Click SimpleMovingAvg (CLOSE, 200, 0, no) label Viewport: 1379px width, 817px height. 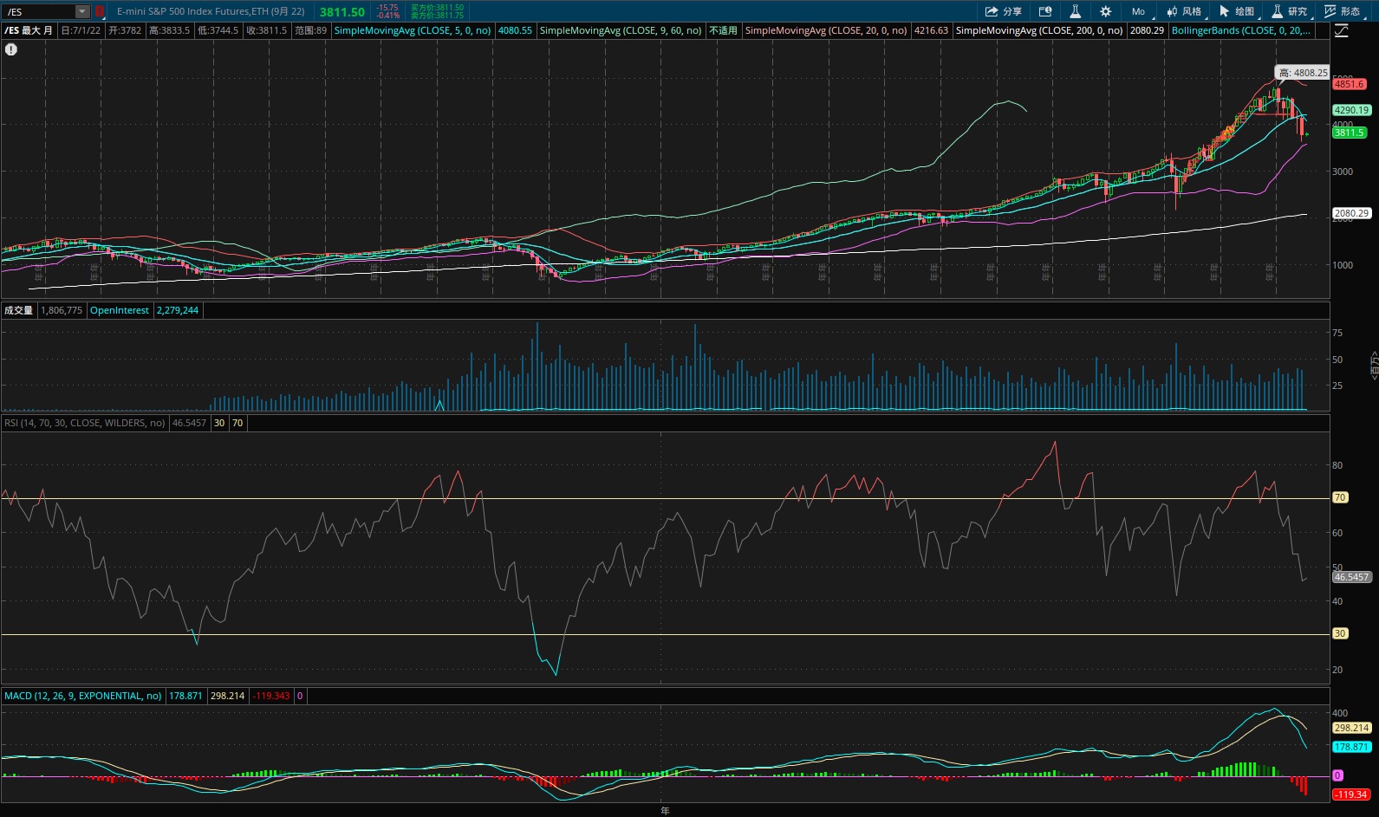[1039, 30]
